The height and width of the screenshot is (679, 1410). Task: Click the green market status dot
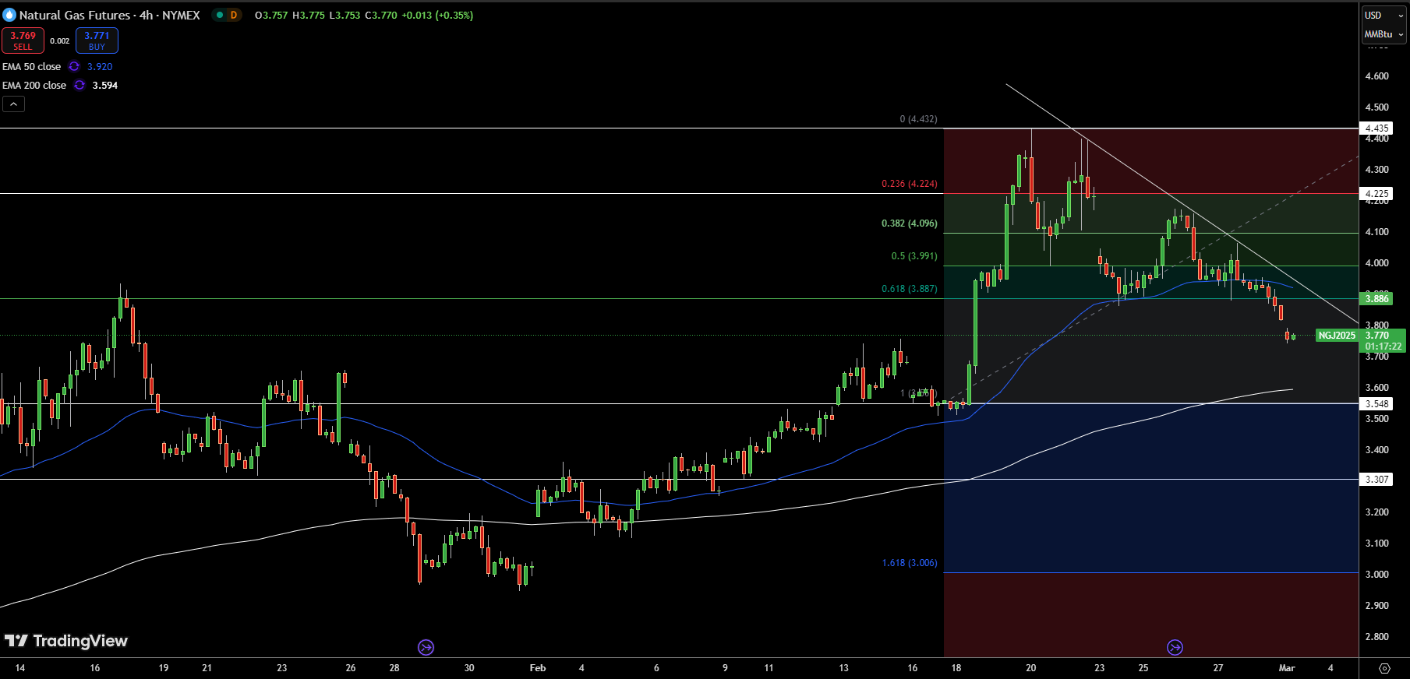219,15
